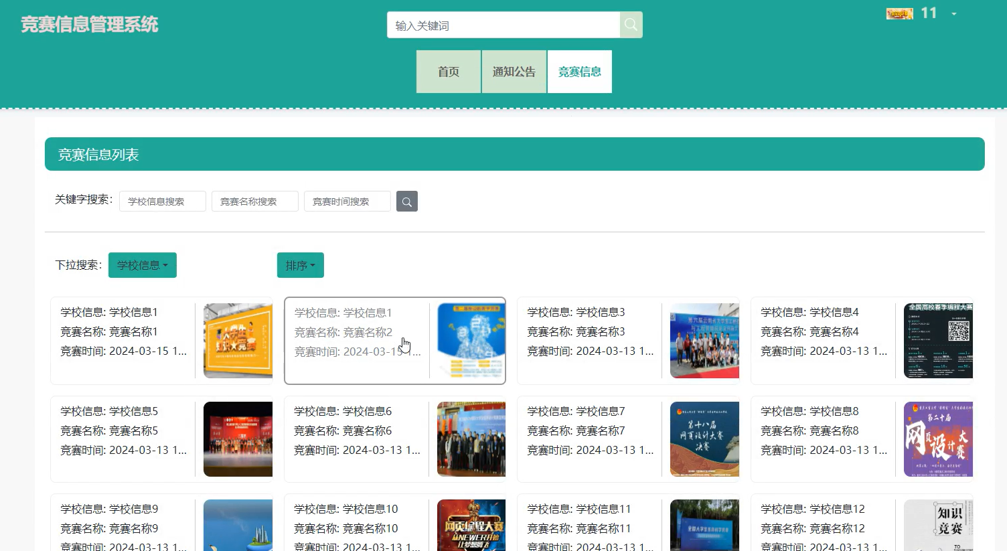Image resolution: width=1007 pixels, height=551 pixels.
Task: Open thumbnail image of 竞赛名称10 card
Action: coord(471,526)
